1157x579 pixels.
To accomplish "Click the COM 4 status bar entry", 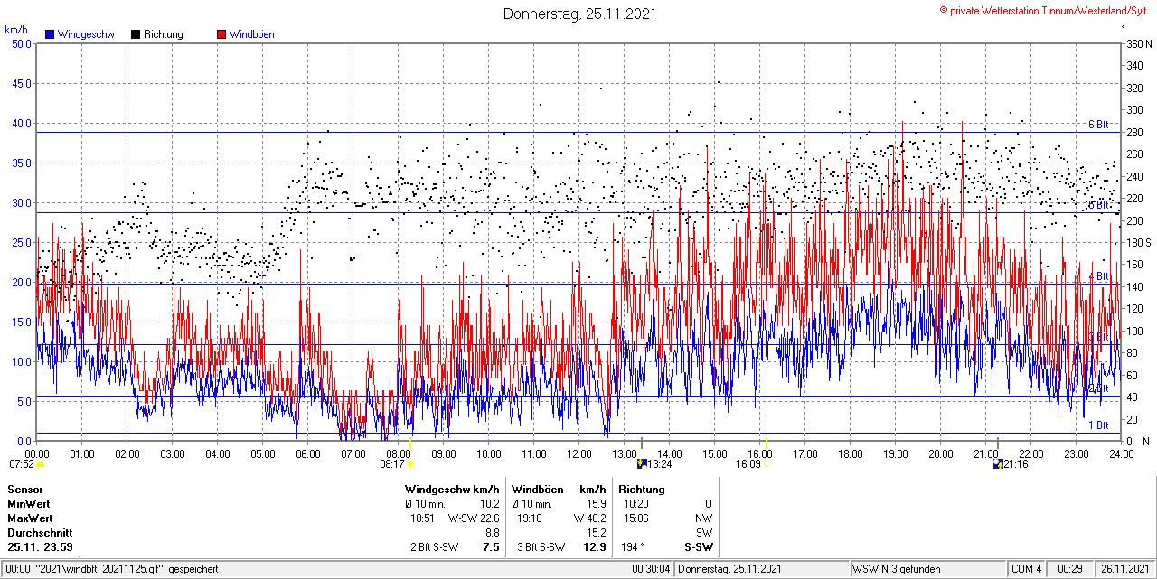I will (1027, 569).
